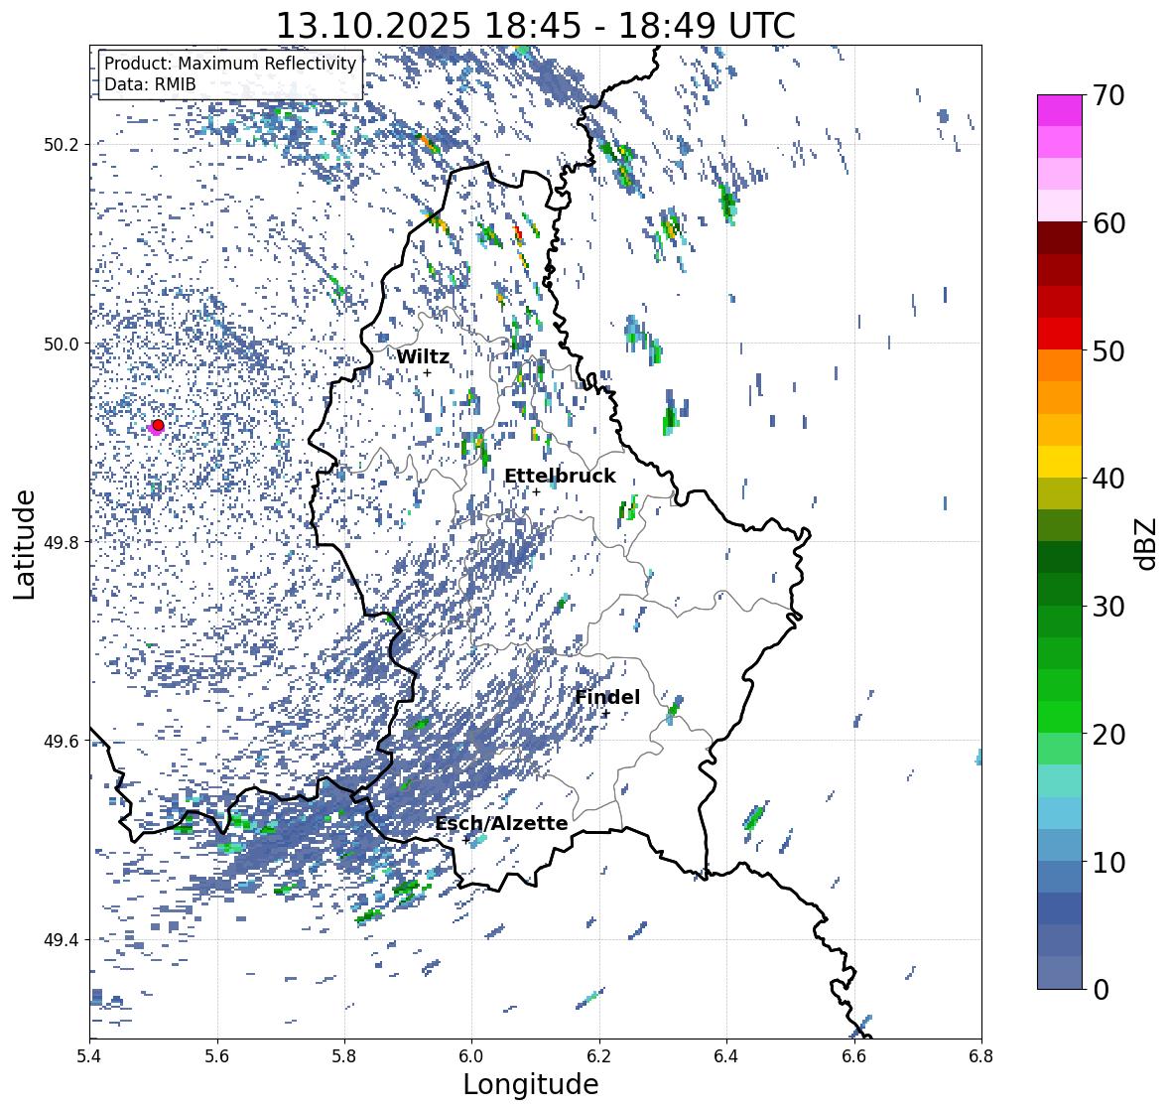Click latitude tick label 49.6
The width and height of the screenshot is (1170, 1109).
click(62, 741)
